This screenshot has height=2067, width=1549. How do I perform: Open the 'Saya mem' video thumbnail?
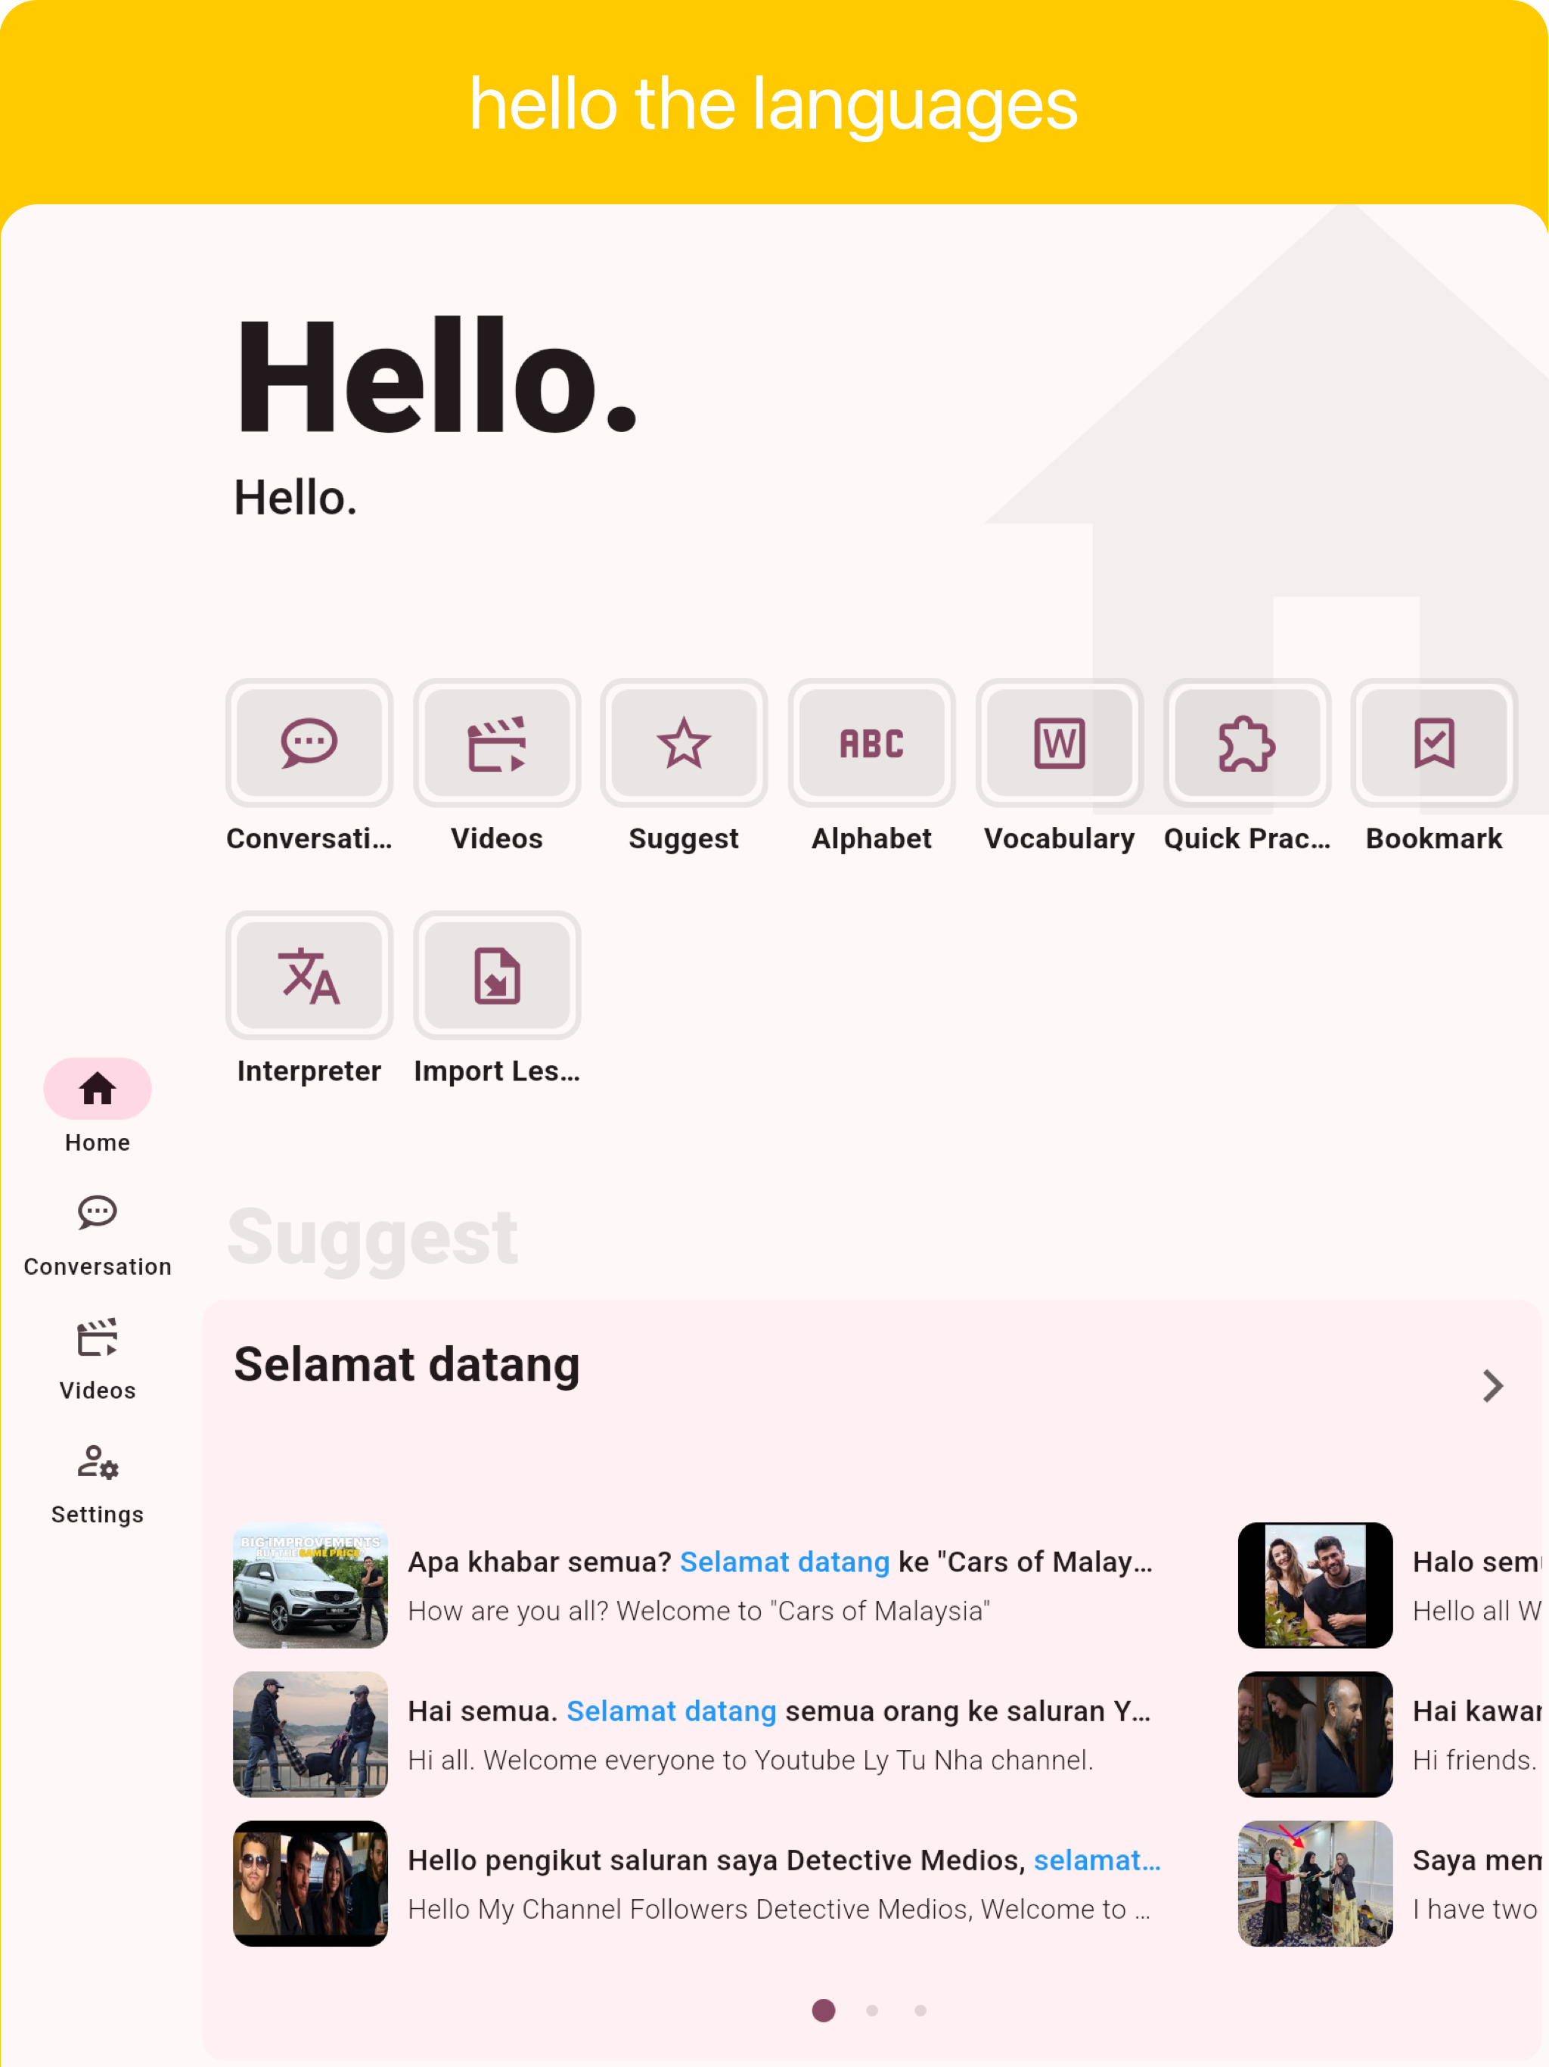click(x=1315, y=1883)
